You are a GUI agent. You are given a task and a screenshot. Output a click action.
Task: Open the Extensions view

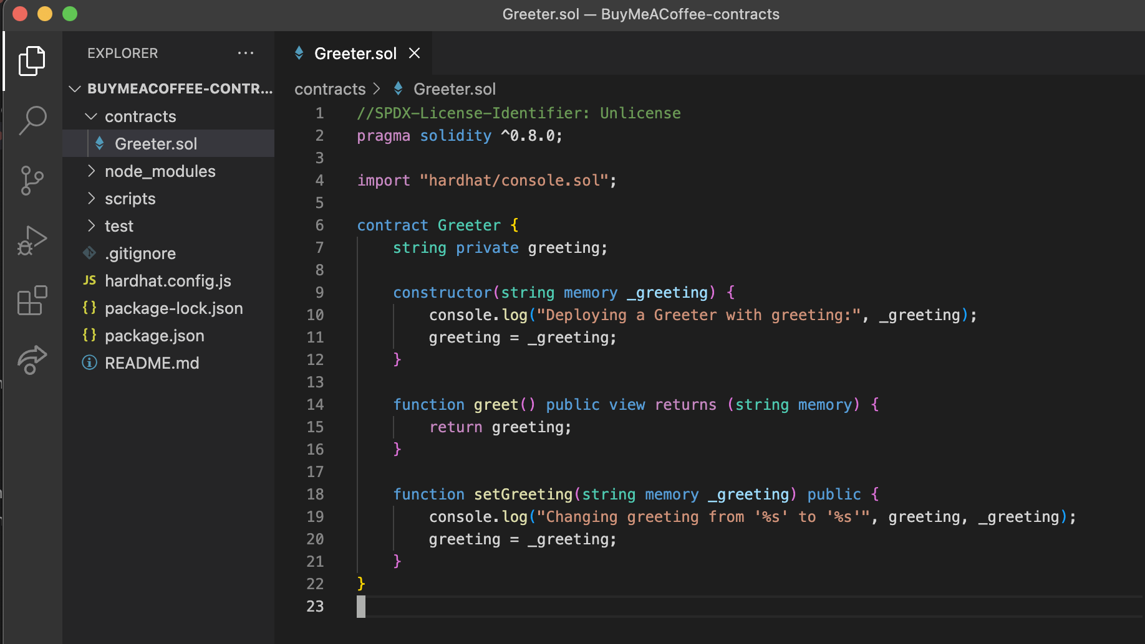click(x=32, y=300)
